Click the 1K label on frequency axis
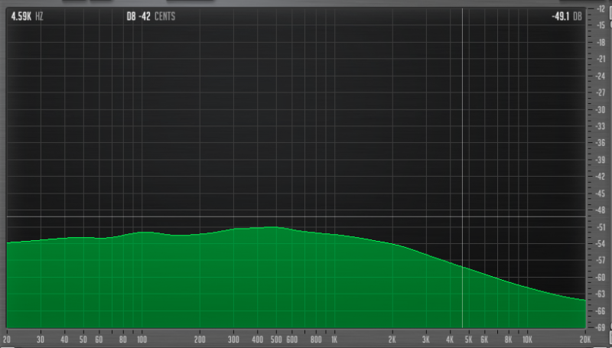 334,338
